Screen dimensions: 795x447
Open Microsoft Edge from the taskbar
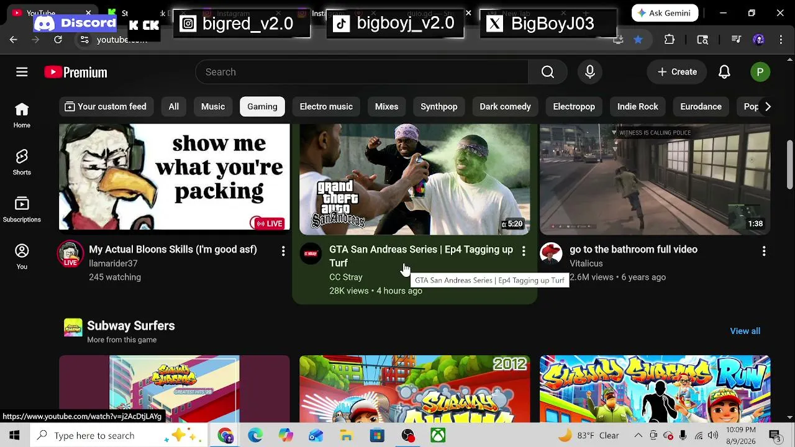[x=255, y=435]
